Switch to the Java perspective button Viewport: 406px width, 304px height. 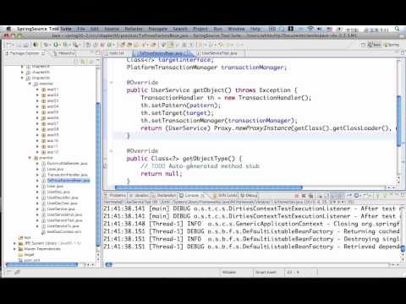(x=374, y=45)
